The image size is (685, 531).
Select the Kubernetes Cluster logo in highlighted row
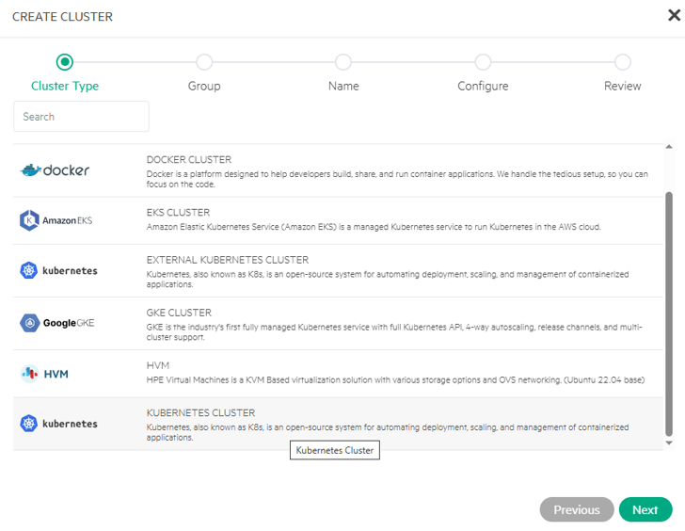[x=59, y=424]
